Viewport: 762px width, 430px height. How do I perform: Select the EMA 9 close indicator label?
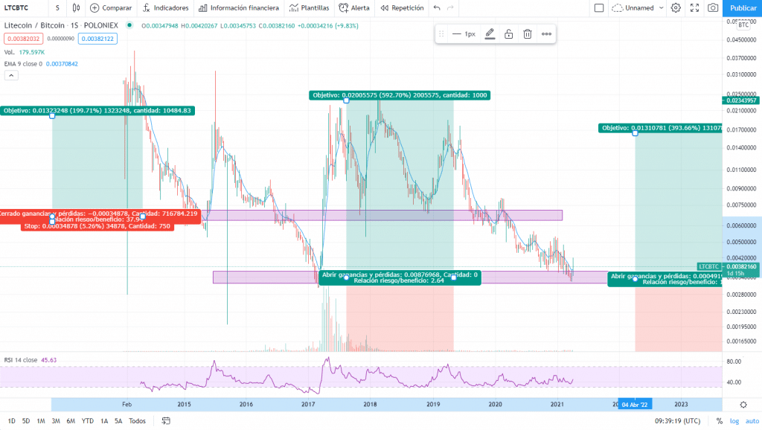pos(23,64)
